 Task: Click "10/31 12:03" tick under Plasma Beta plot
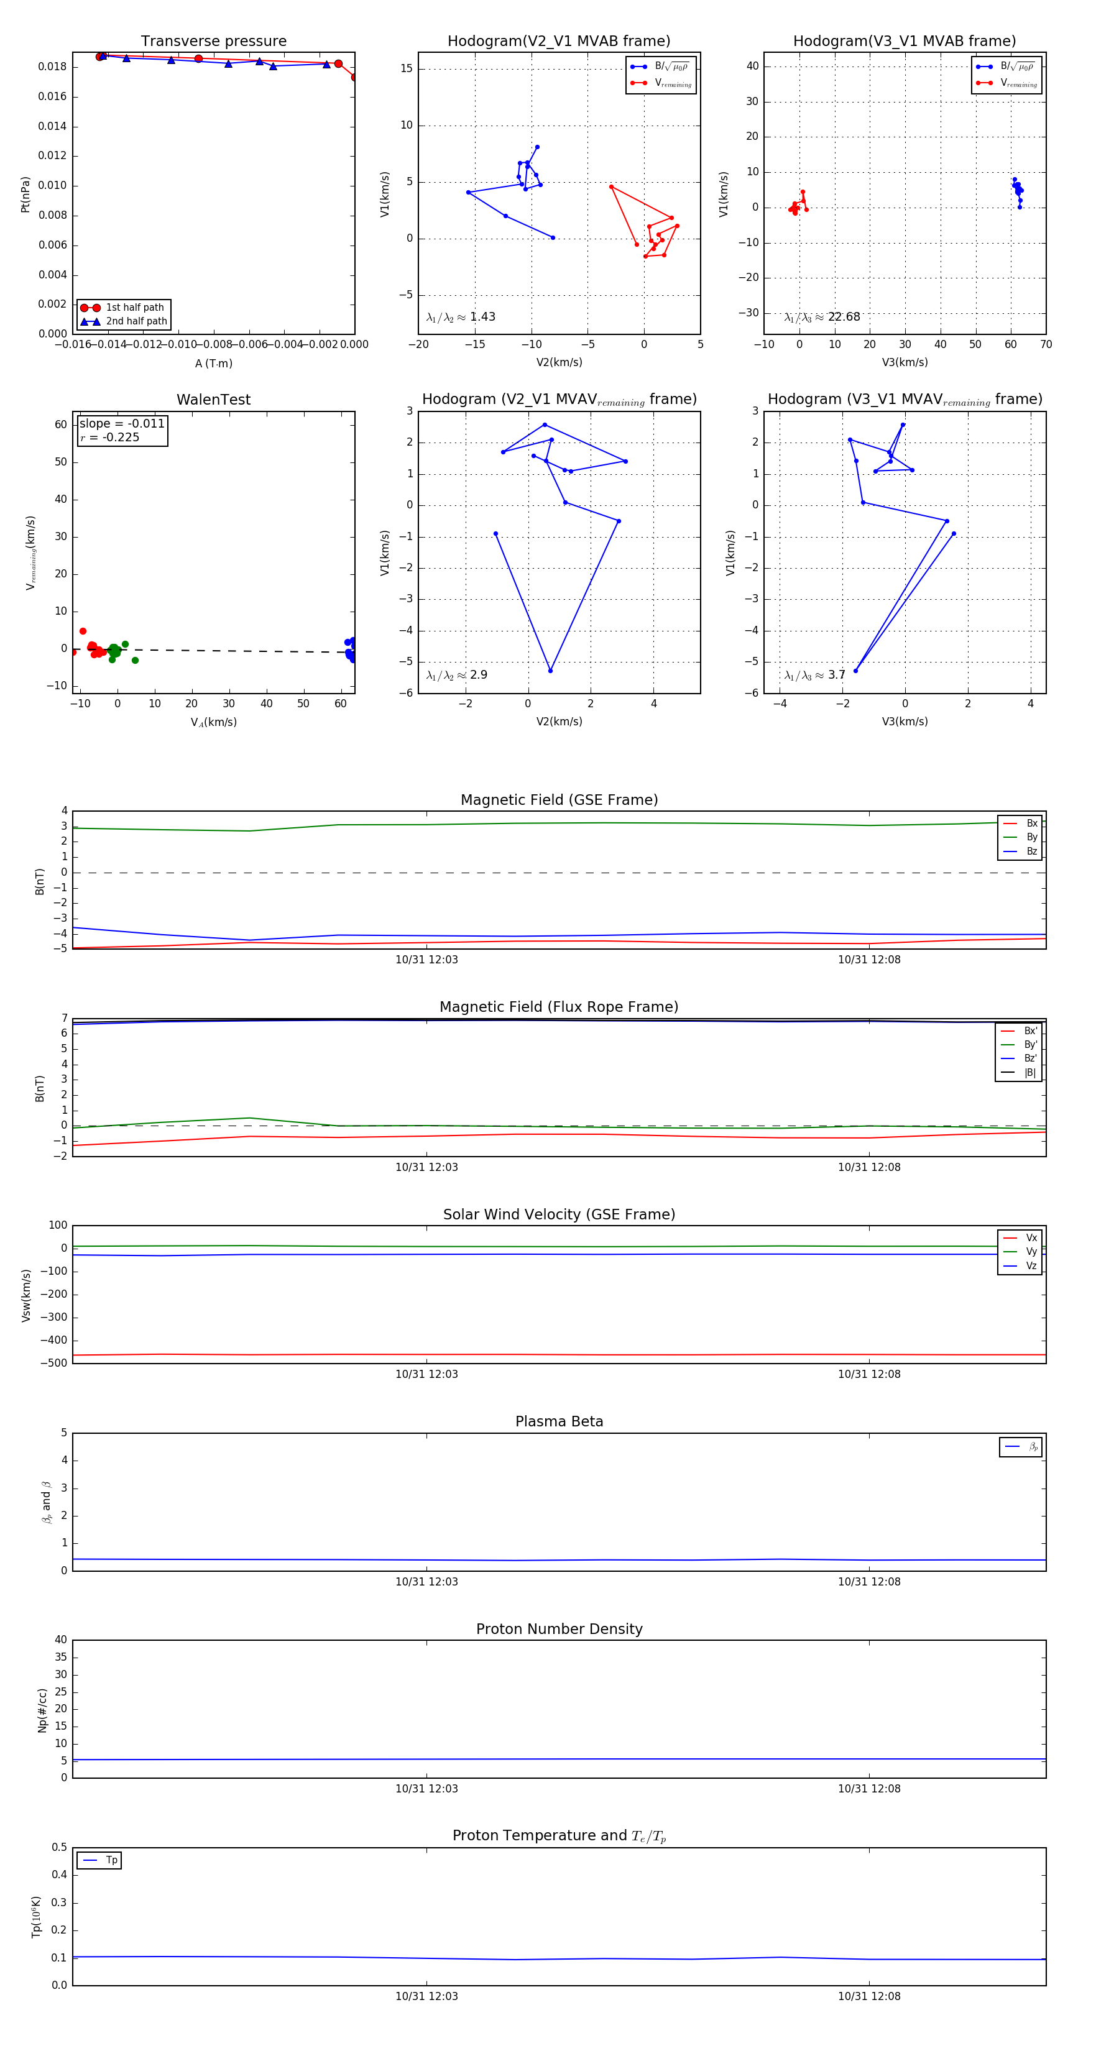427,1581
